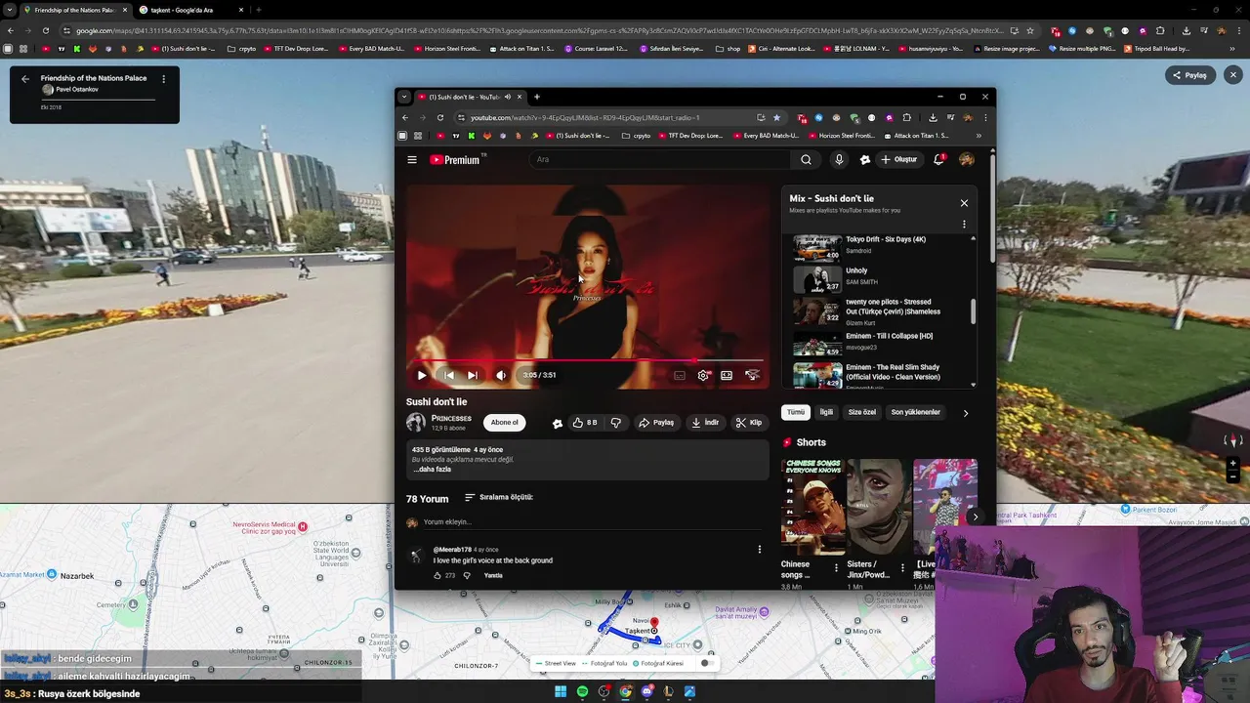Open Meerab178 comment options menu
This screenshot has width=1250, height=703.
coord(759,550)
